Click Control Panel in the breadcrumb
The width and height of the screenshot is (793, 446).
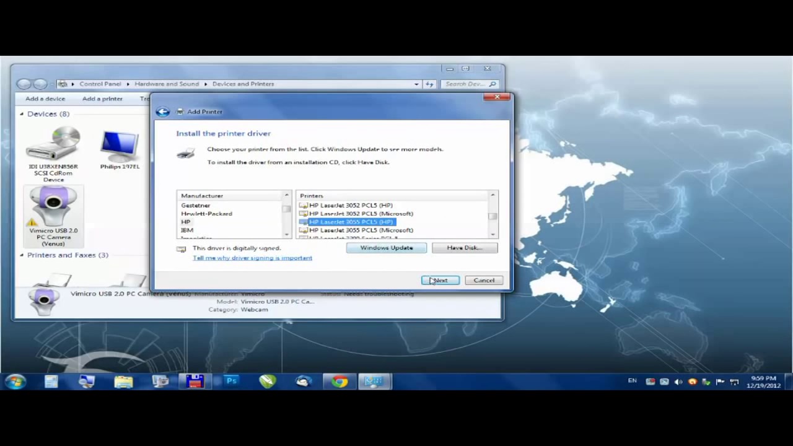point(100,84)
